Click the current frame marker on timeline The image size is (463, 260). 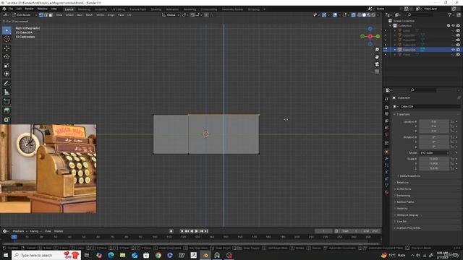pos(14,237)
